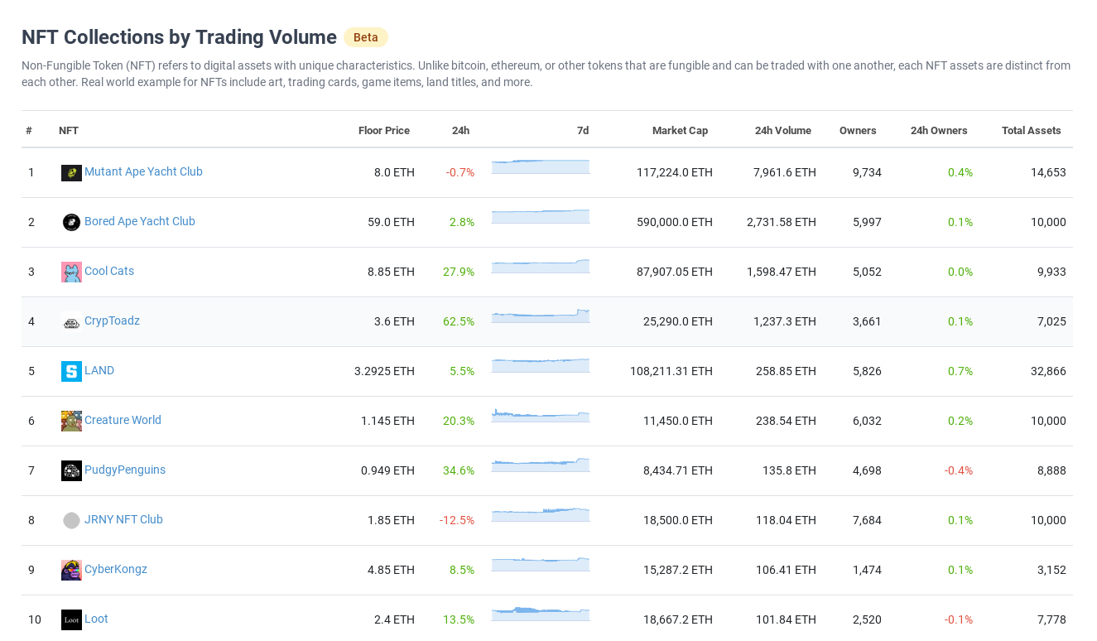Viewport: 1097px width, 641px height.
Task: Click the NFT Collections by Trading Volume heading
Action: point(179,37)
